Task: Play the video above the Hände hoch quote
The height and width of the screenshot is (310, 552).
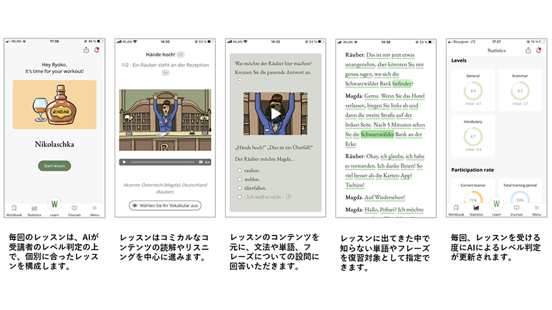Action: [x=275, y=113]
